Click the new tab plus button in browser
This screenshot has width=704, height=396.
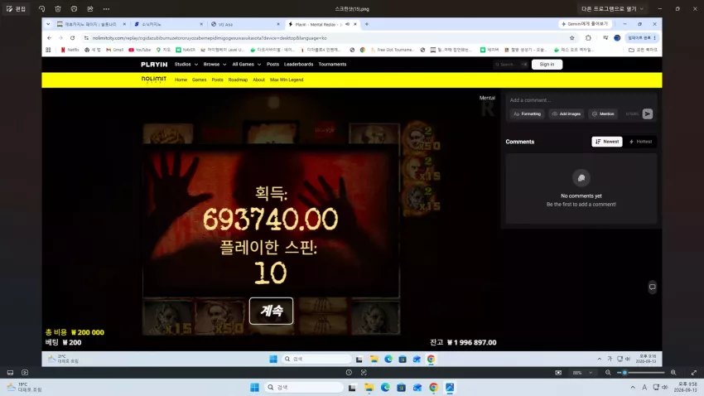tap(367, 24)
